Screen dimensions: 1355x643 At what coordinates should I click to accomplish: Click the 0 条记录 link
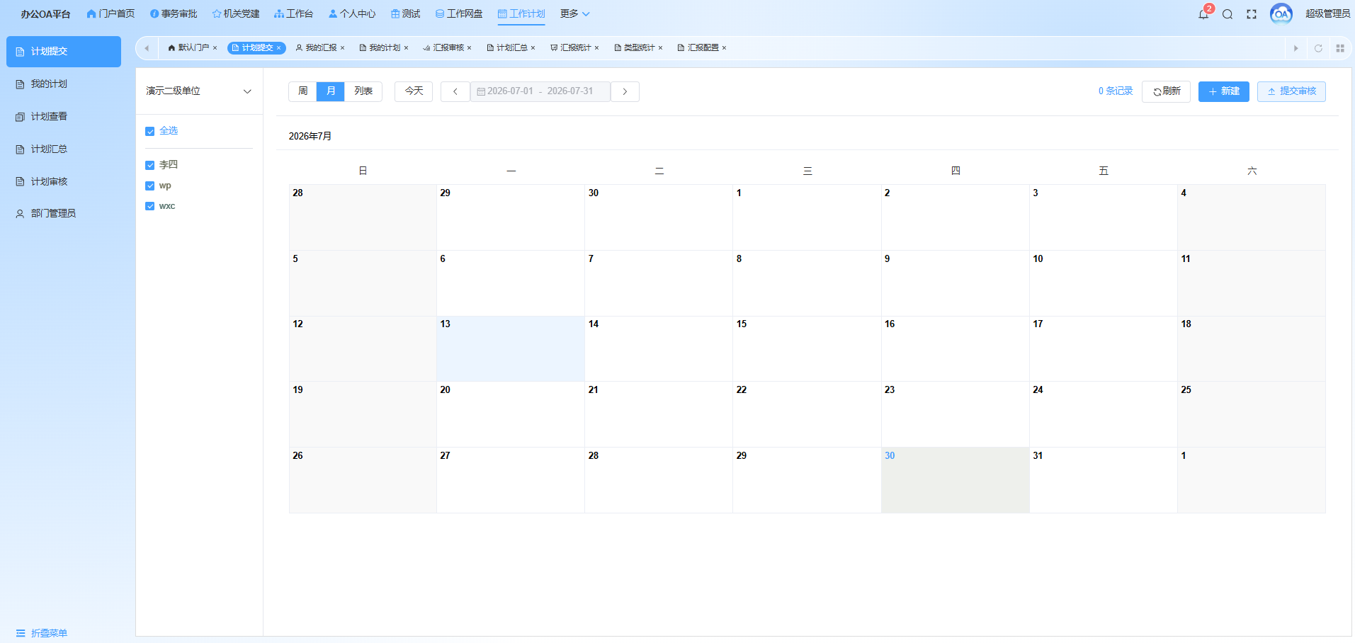[x=1116, y=91]
